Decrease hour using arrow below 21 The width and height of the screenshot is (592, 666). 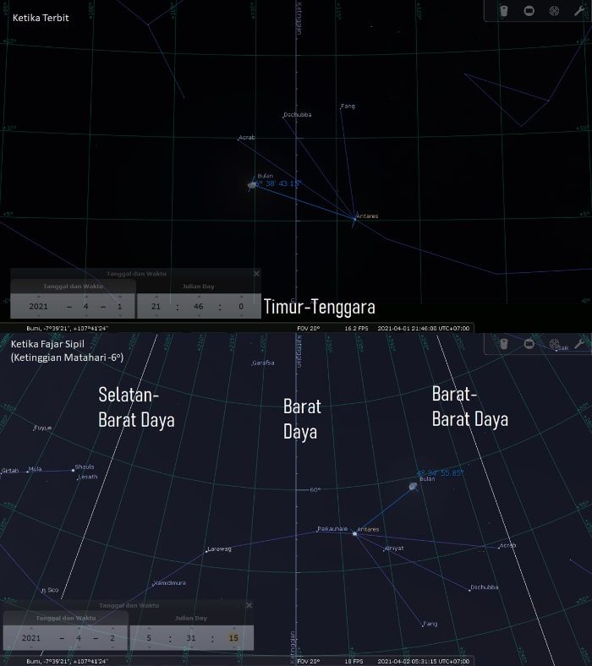(156, 315)
